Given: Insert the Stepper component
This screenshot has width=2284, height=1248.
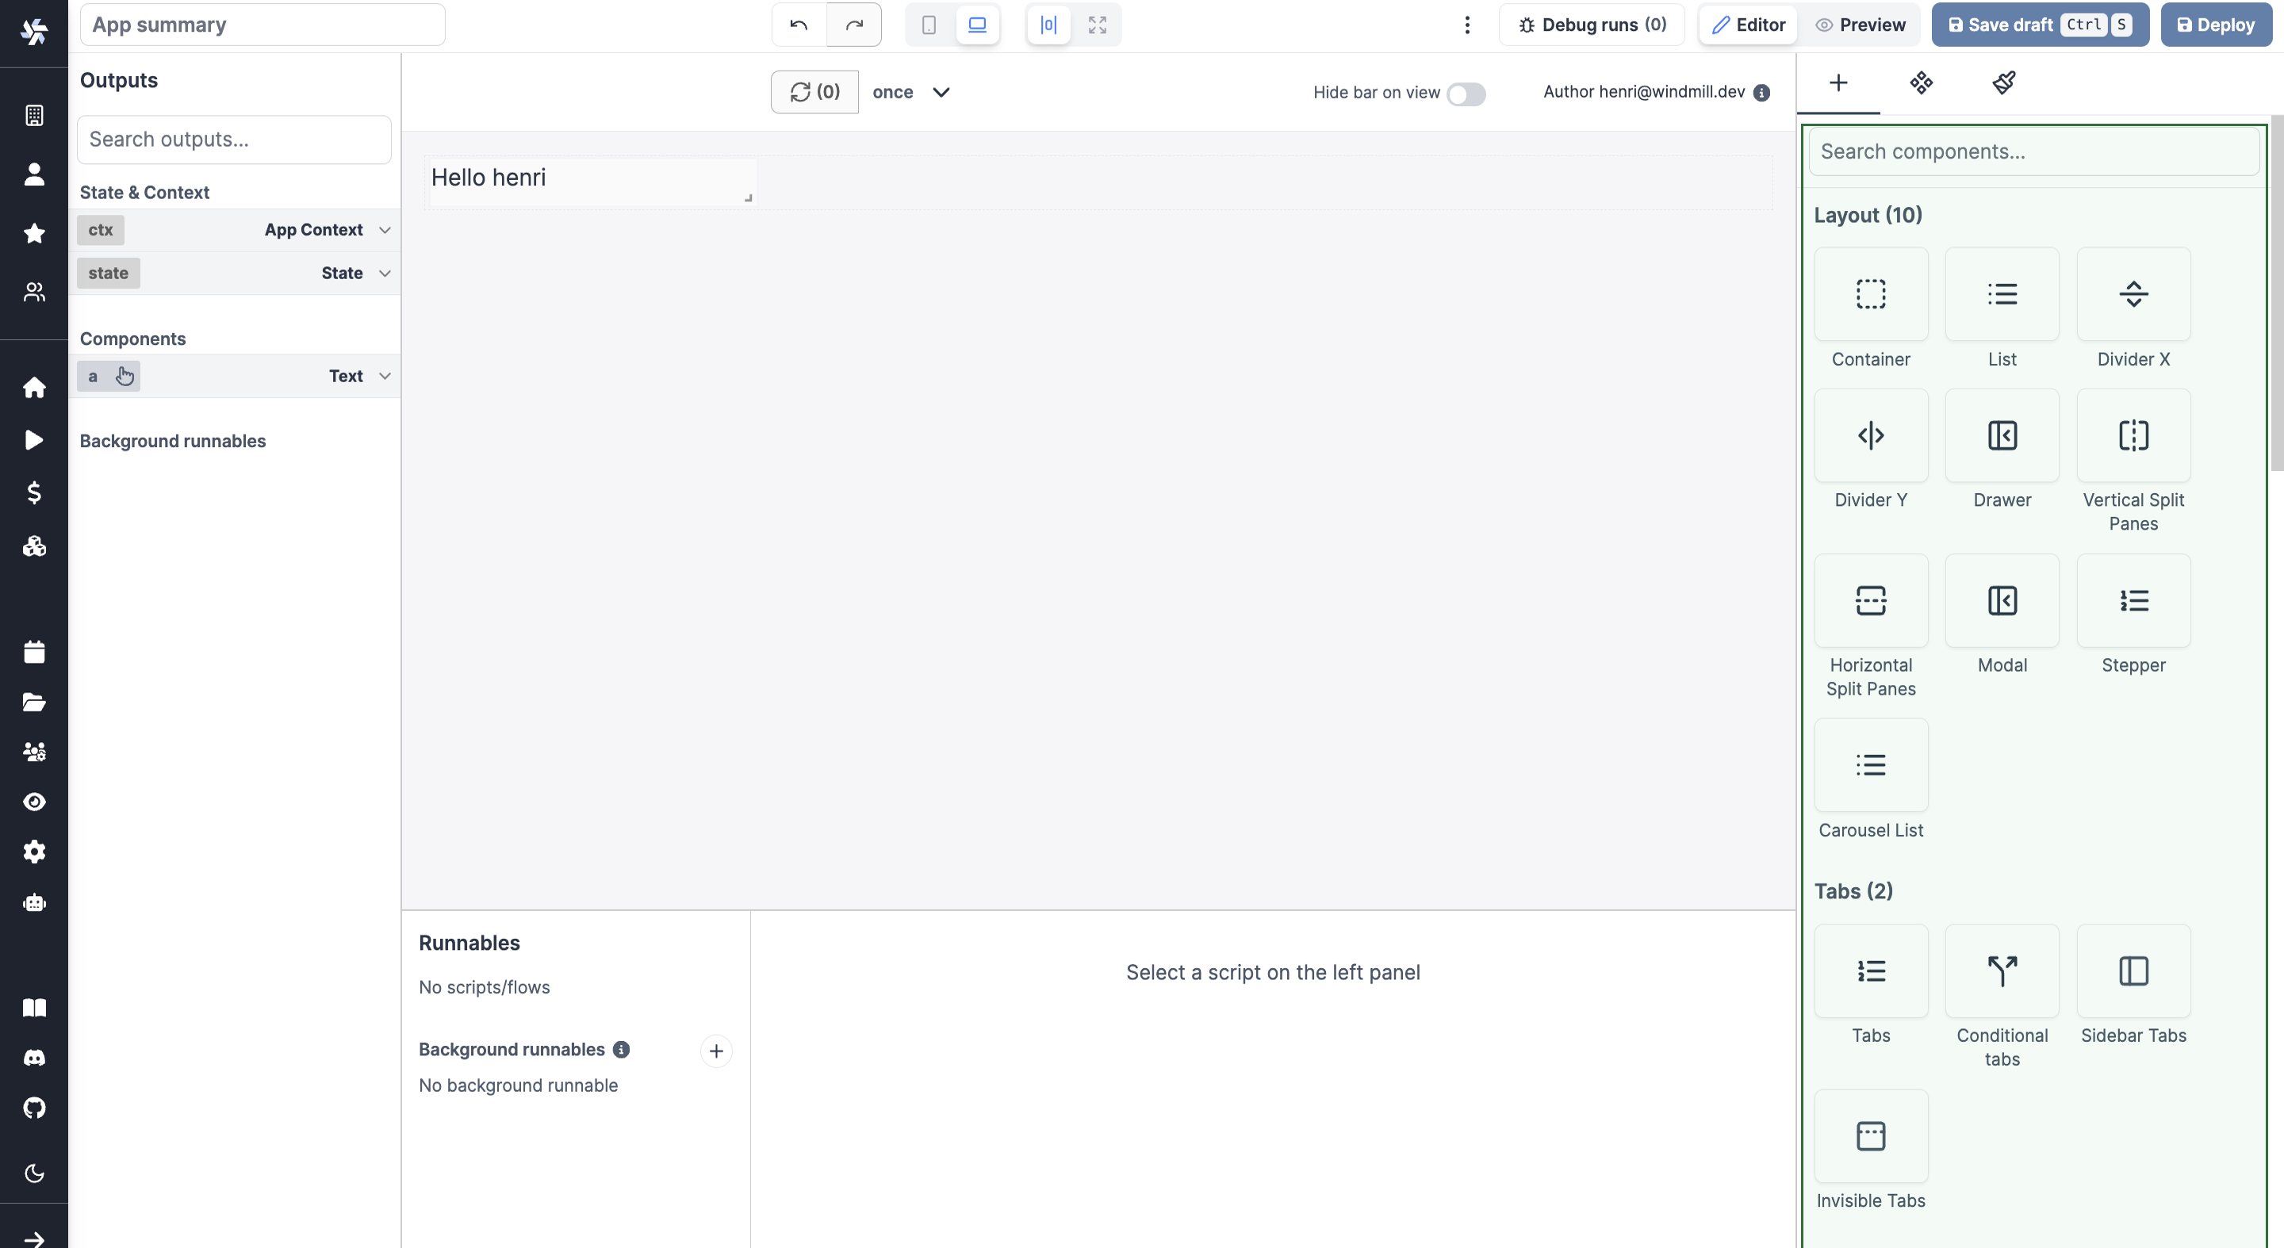Looking at the screenshot, I should tap(2133, 601).
